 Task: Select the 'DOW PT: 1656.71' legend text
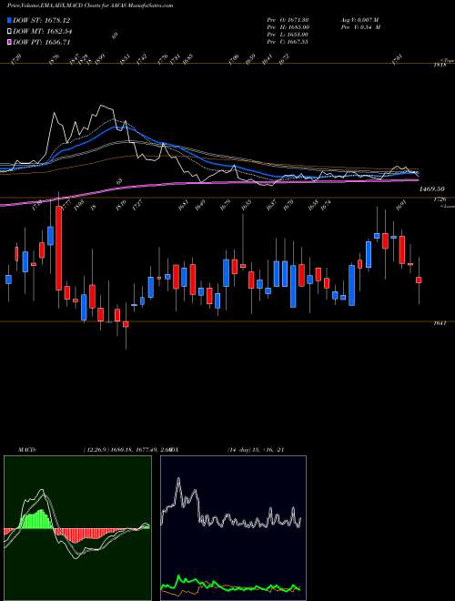point(41,42)
